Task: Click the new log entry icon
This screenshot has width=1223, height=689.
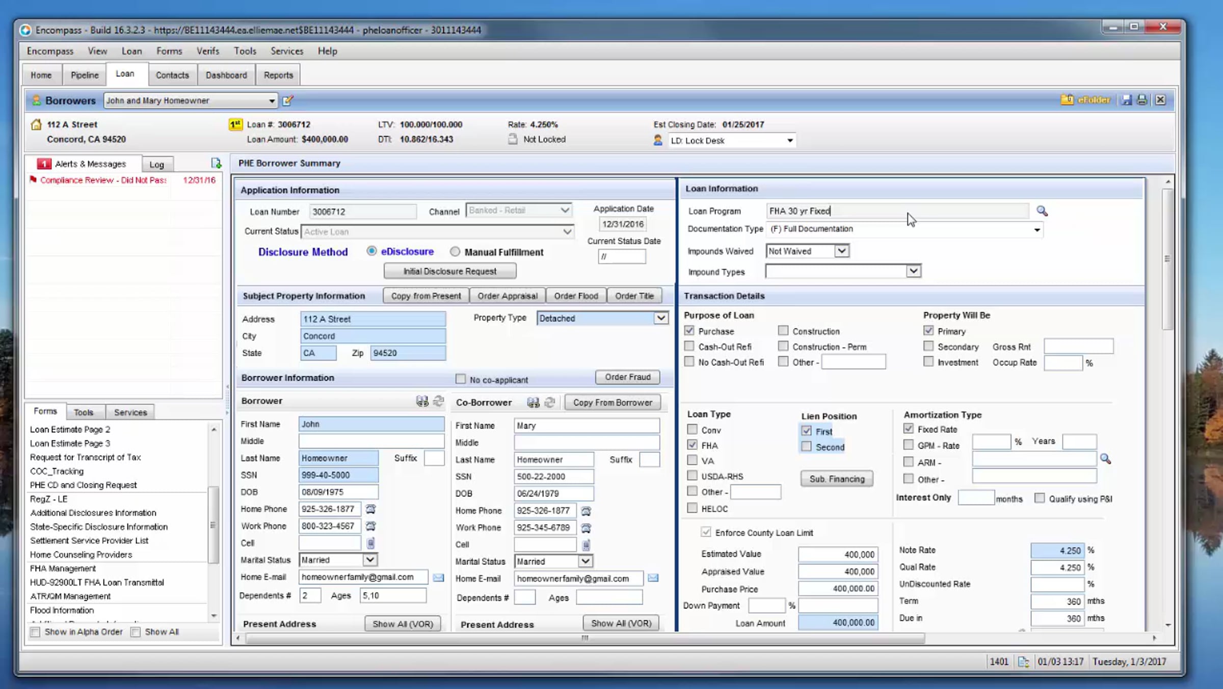Action: [x=216, y=163]
